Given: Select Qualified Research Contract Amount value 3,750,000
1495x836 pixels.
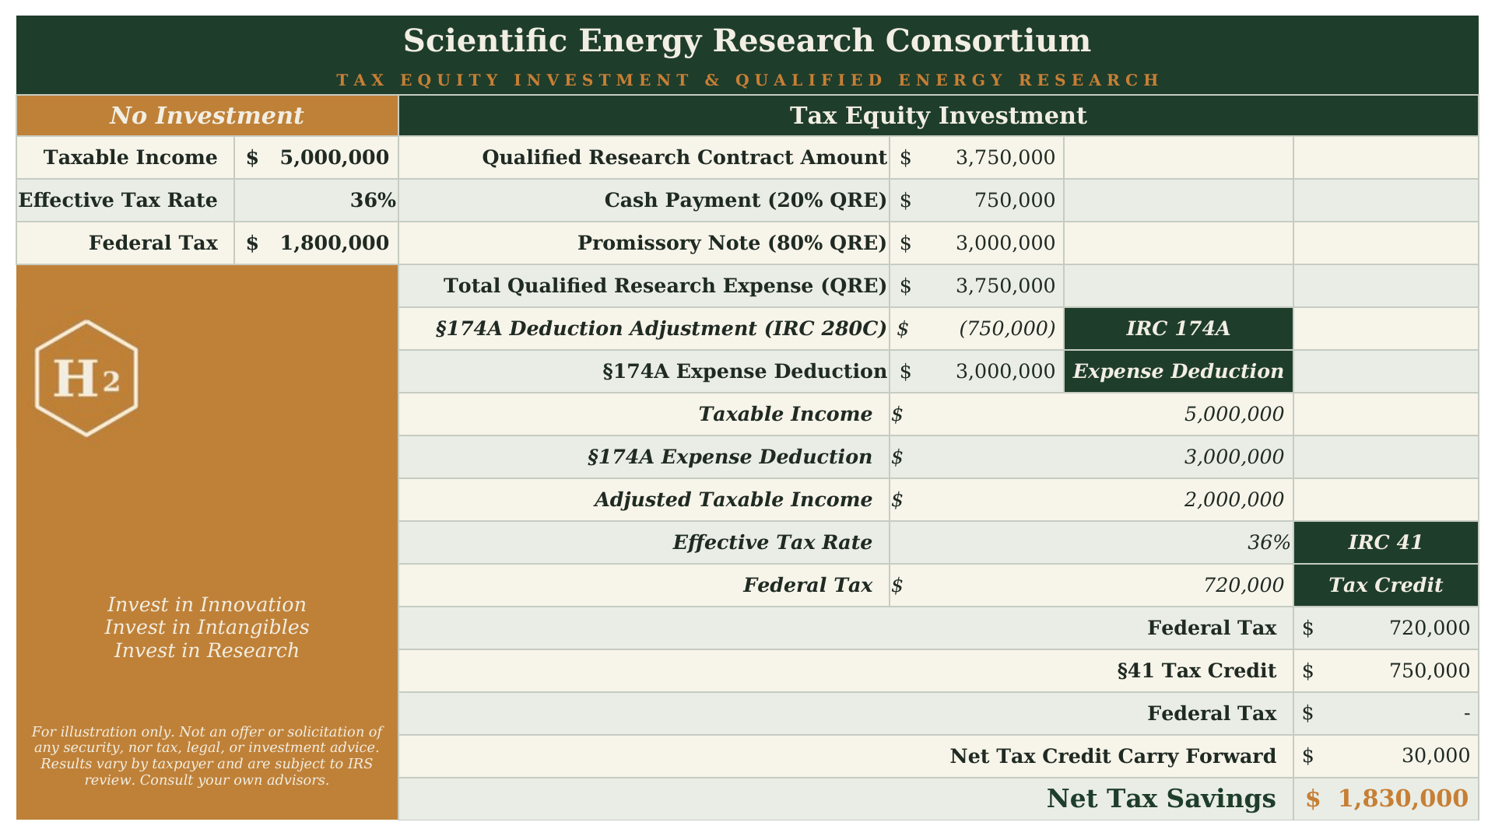Looking at the screenshot, I should [977, 158].
